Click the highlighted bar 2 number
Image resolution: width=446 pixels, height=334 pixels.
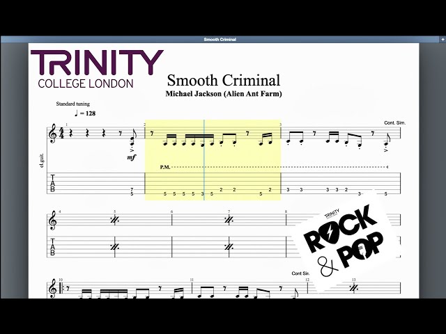tap(145, 125)
